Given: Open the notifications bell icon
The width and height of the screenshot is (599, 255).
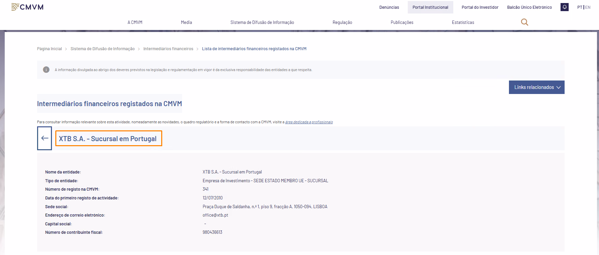Looking at the screenshot, I should tap(565, 7).
